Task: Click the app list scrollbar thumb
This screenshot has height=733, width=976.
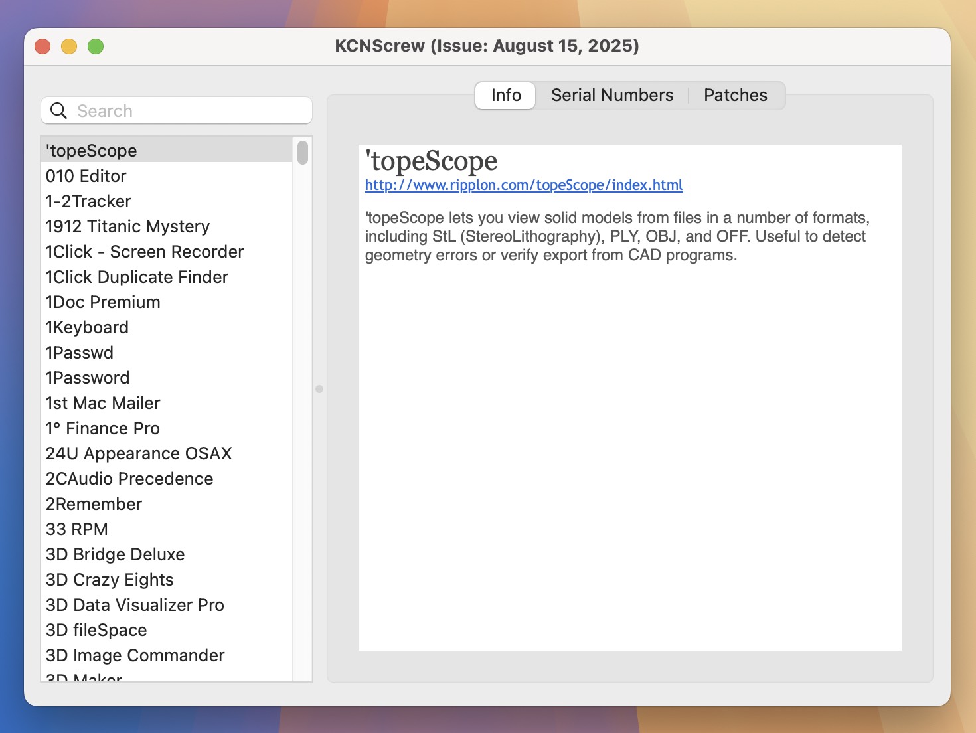Action: [303, 153]
